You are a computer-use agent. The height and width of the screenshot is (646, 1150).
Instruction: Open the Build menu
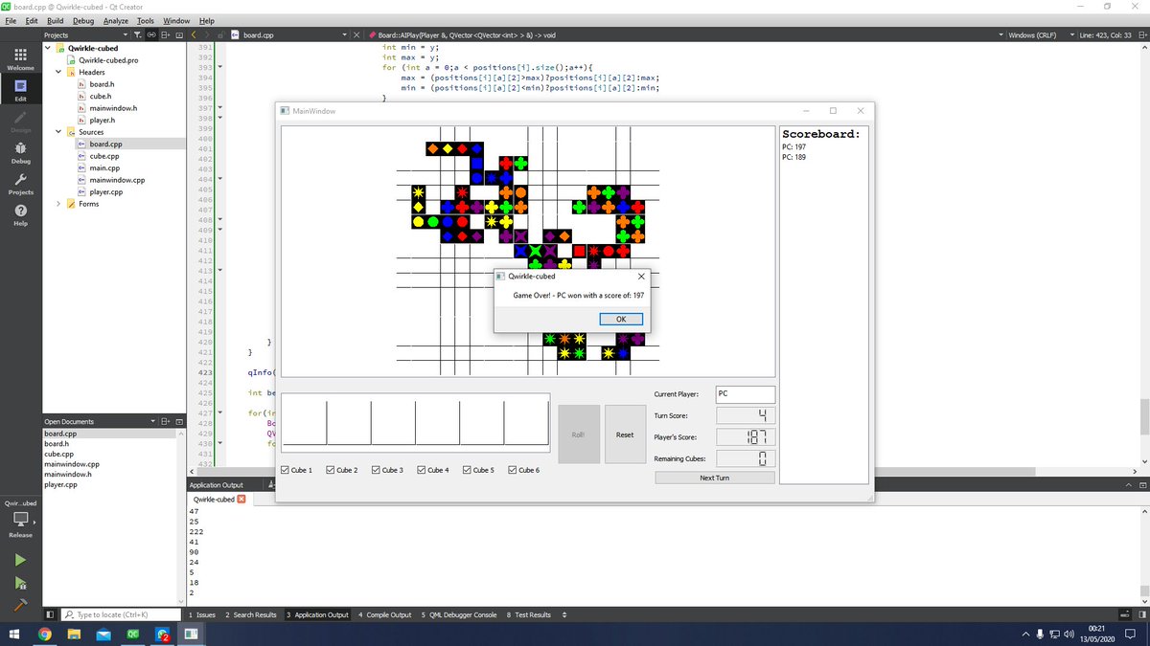[56, 20]
